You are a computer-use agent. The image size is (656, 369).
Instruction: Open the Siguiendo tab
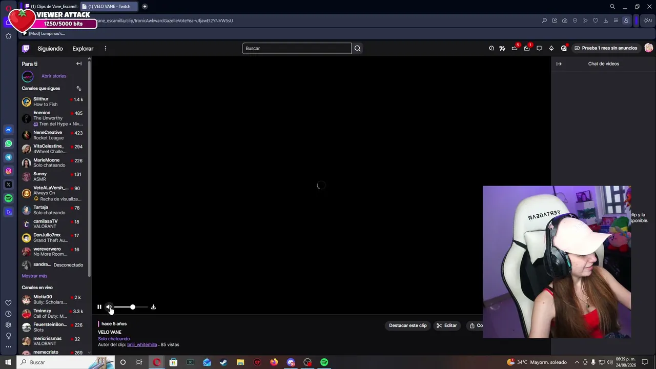(x=50, y=49)
